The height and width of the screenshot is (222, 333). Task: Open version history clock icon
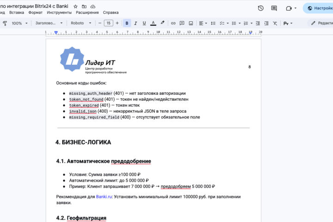point(260,8)
